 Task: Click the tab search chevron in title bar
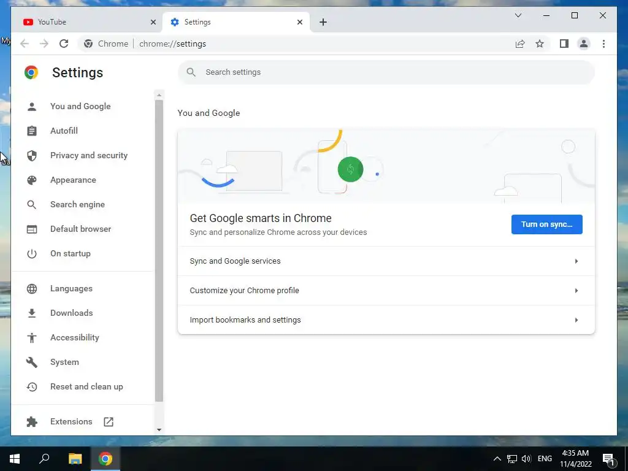[518, 15]
